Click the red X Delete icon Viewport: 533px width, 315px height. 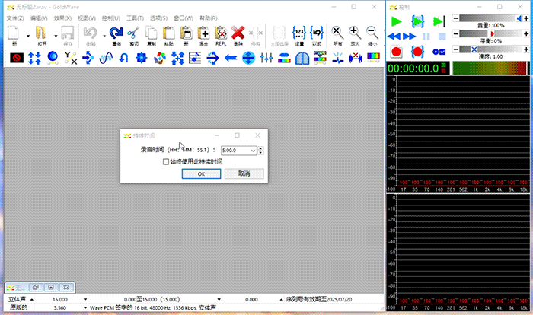tap(238, 34)
